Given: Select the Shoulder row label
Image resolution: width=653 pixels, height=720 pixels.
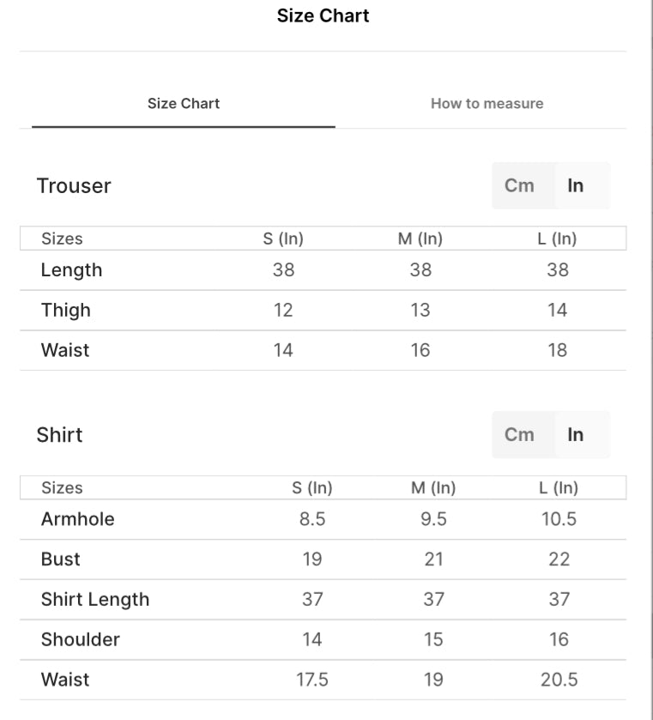Looking at the screenshot, I should coord(80,639).
